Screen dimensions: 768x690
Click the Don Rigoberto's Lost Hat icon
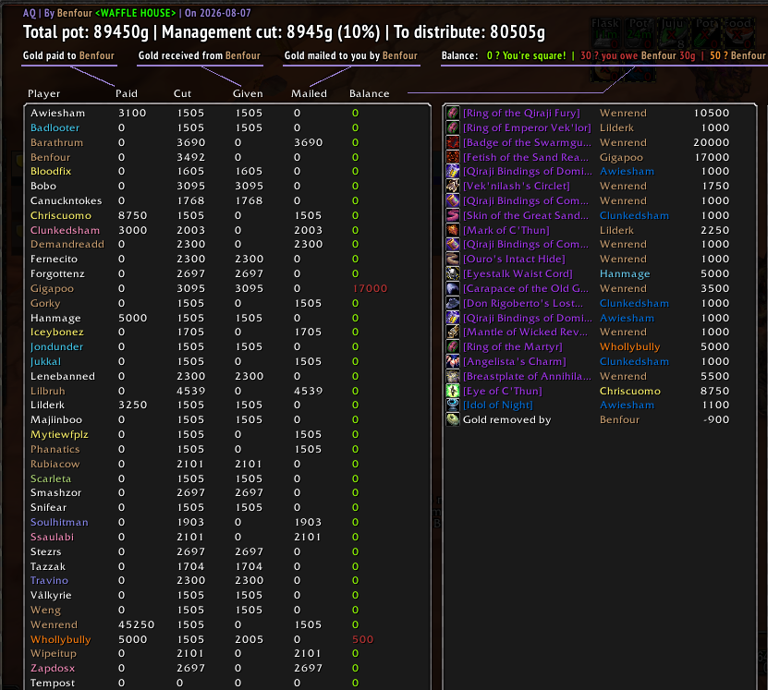pos(453,303)
